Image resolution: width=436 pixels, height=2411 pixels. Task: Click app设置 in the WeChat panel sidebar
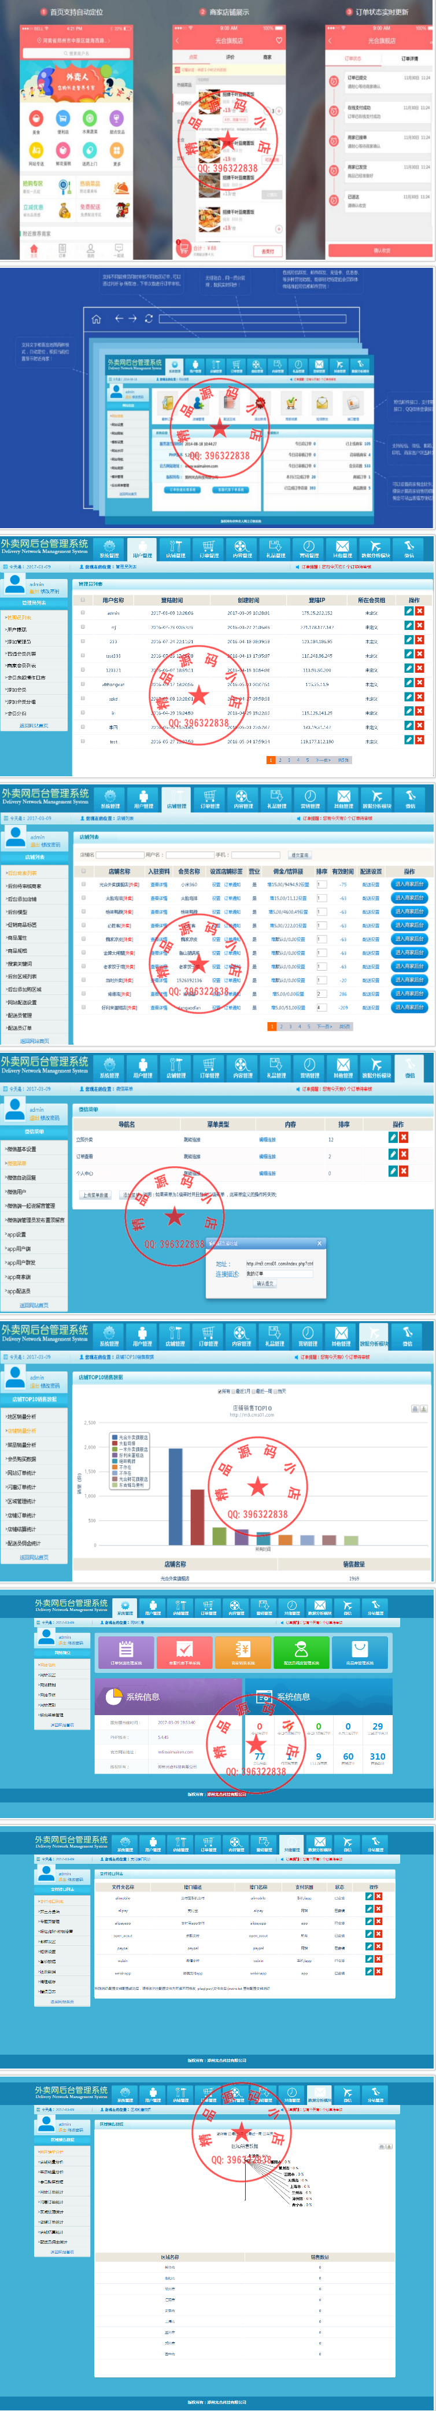tap(17, 1234)
